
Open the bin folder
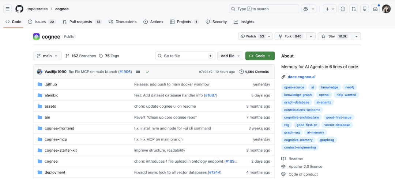pyautogui.click(x=47, y=117)
